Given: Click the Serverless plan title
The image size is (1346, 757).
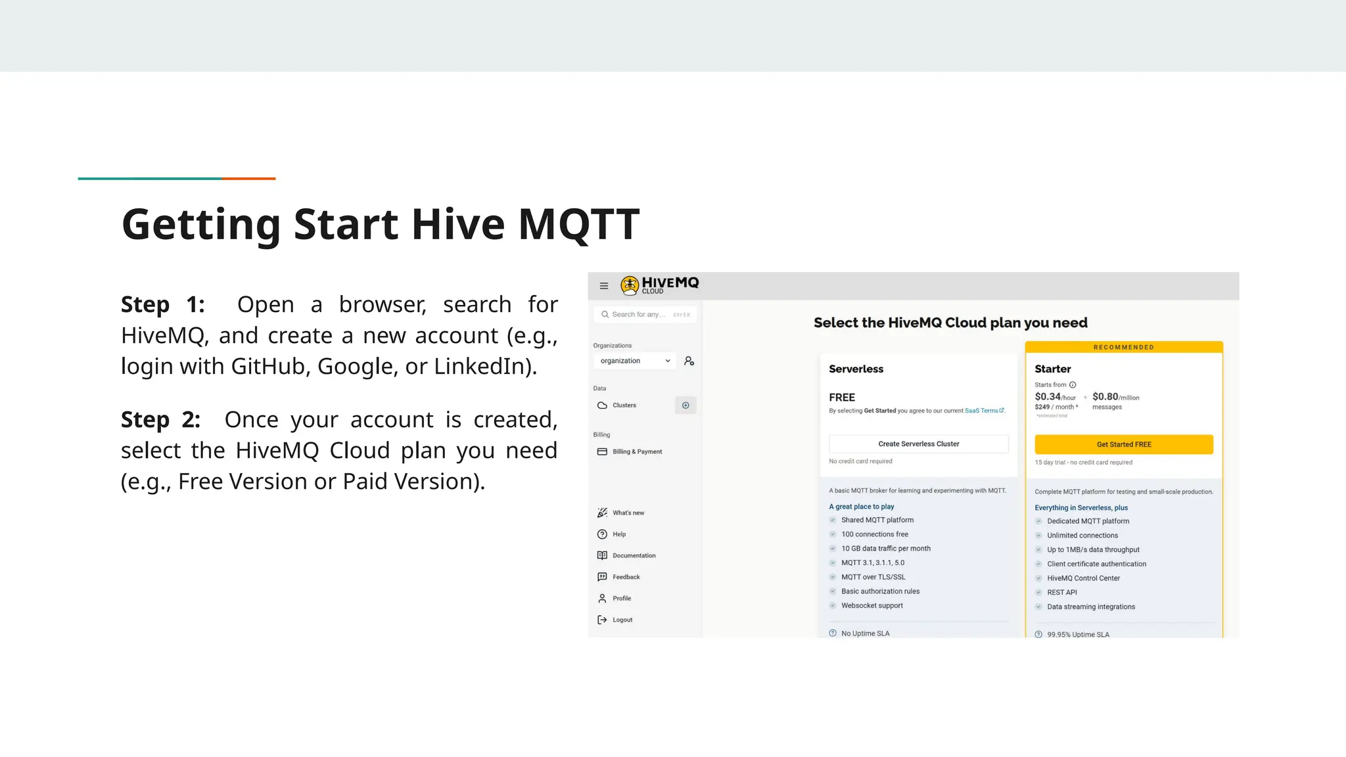Looking at the screenshot, I should tap(856, 369).
